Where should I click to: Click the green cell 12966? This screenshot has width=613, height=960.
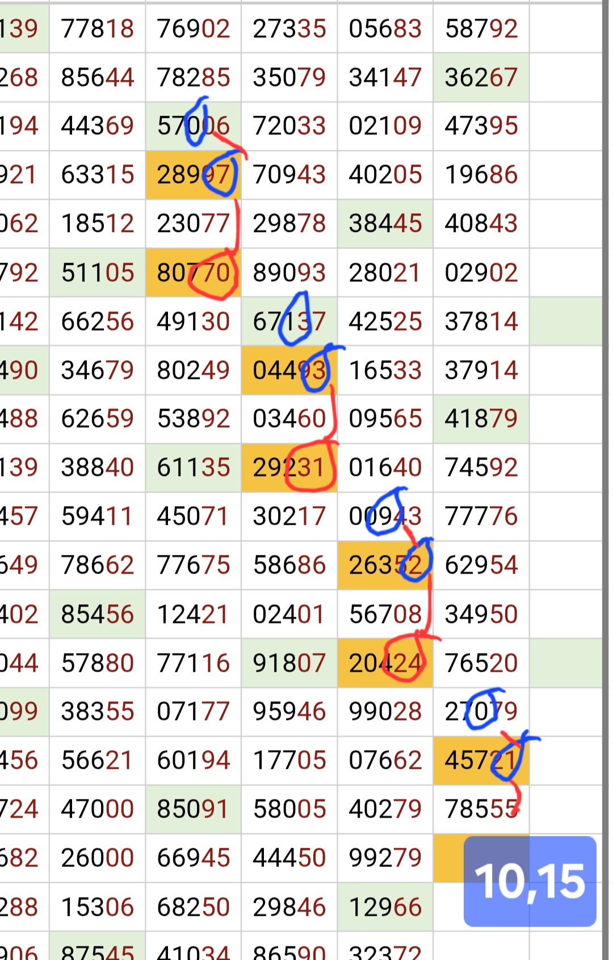(385, 907)
